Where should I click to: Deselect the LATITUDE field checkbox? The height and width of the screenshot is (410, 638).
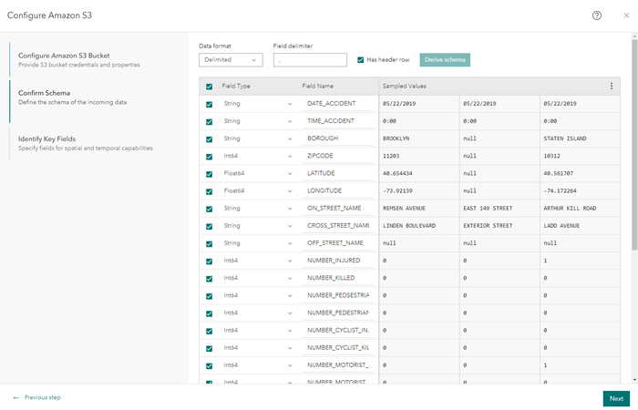[x=209, y=173]
